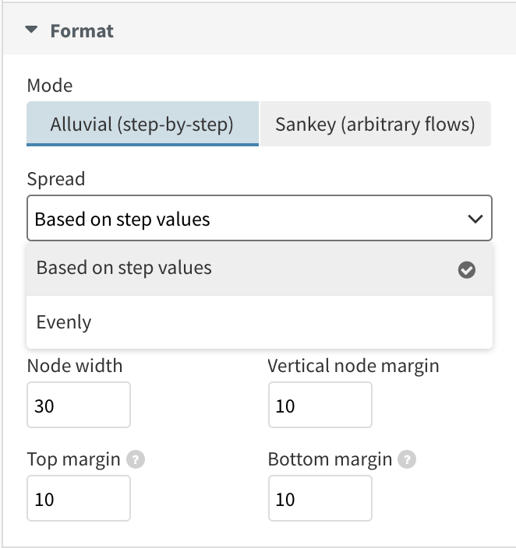Viewport: 516px width, 548px height.
Task: Click the Bottom margin label text
Action: point(330,459)
